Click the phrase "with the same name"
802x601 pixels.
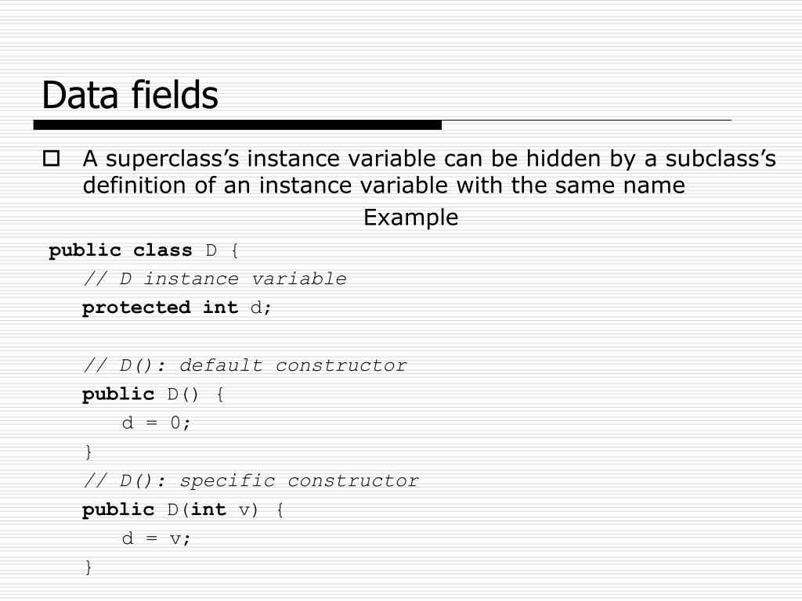(570, 185)
